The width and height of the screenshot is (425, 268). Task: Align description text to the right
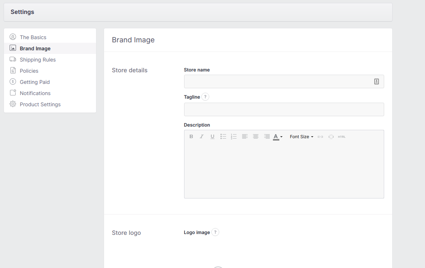point(267,137)
